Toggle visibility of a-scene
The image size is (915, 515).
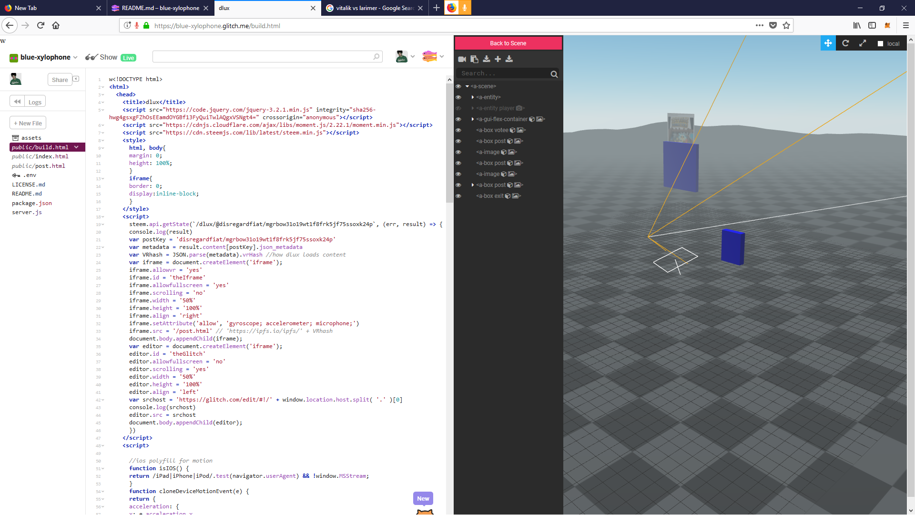pyautogui.click(x=458, y=86)
